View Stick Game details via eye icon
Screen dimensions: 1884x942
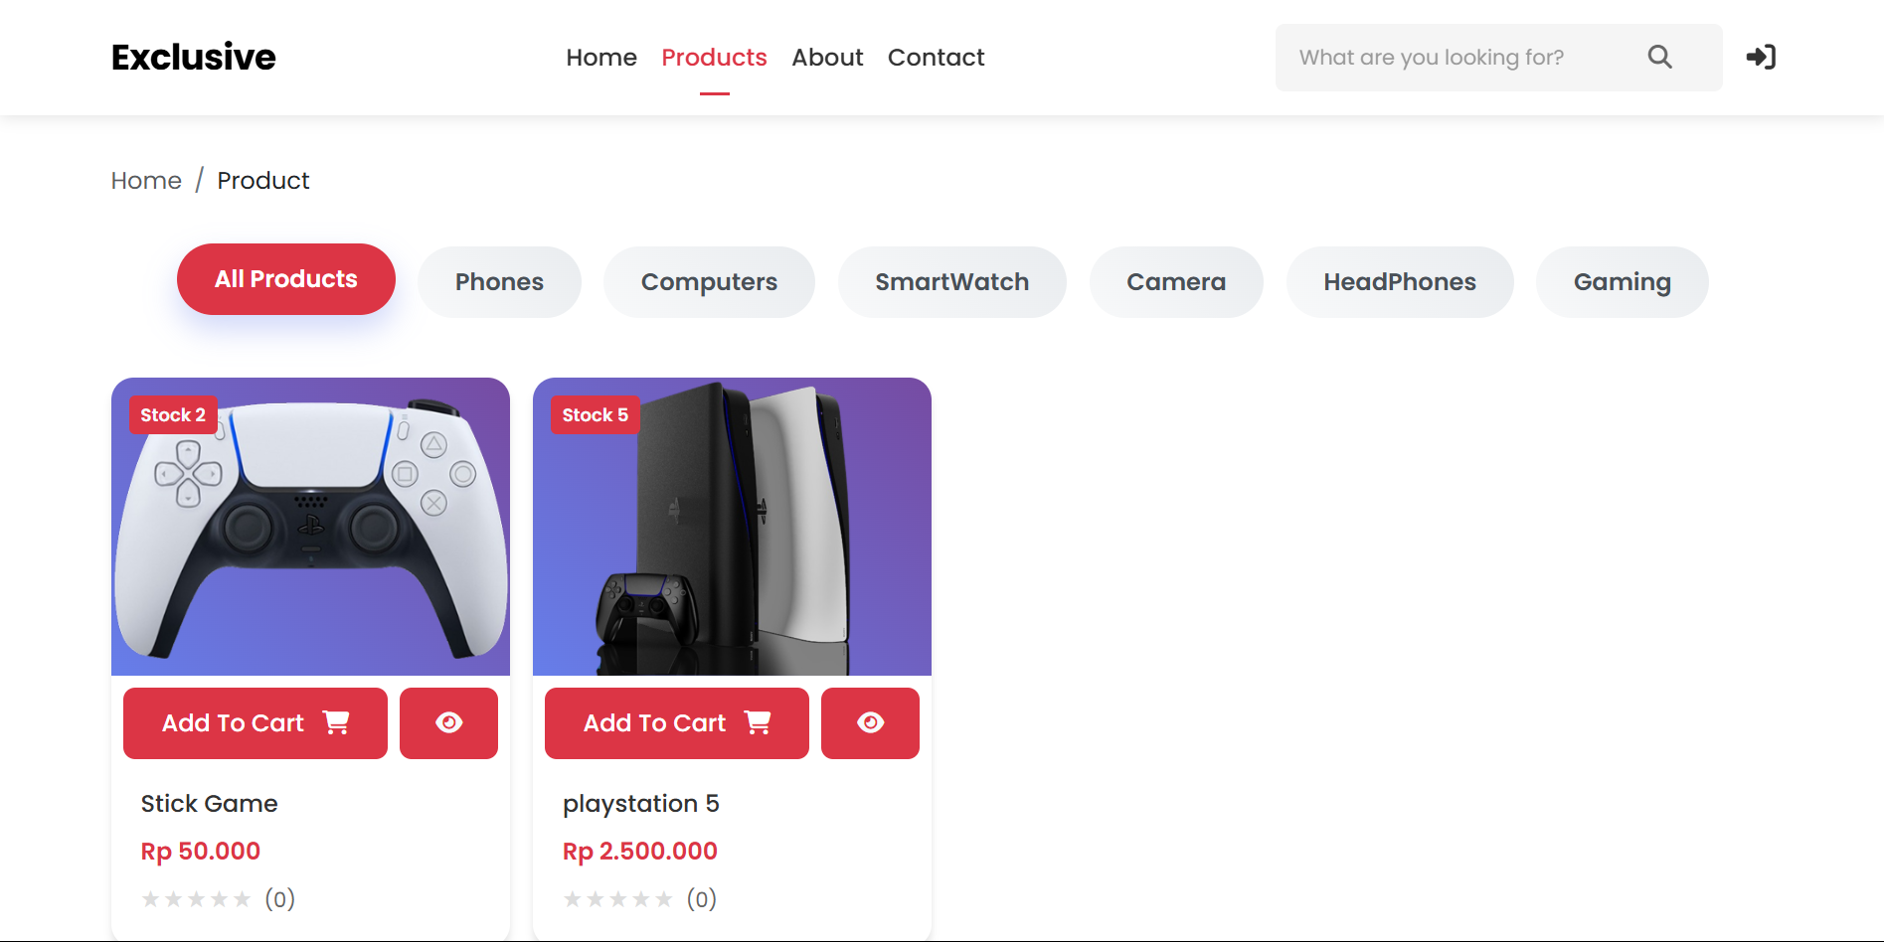[x=448, y=723]
